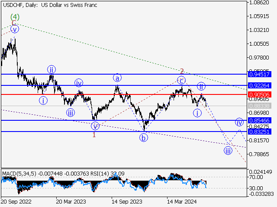Click the 70.00 RSI level label

pyautogui.click(x=256, y=177)
